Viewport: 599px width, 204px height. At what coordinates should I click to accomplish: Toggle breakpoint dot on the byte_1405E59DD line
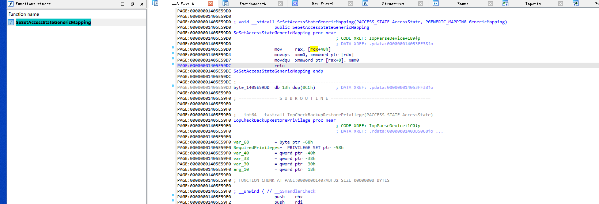173,86
